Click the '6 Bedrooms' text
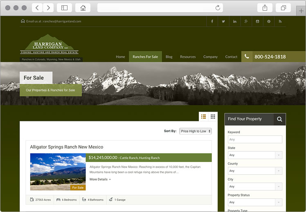 (x=69, y=200)
